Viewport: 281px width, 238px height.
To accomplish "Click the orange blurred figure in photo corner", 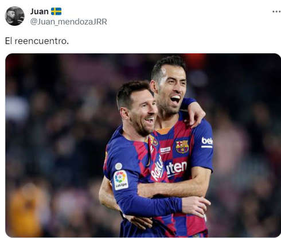I will 26,209.
